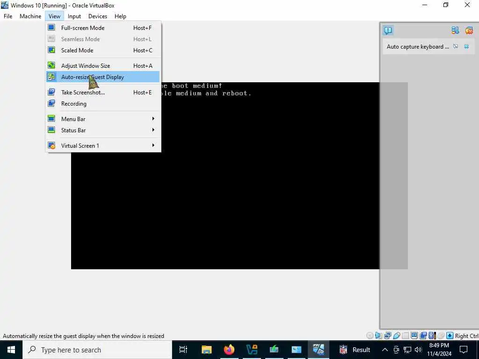Expand the Menu Bar submenu
Screen dimensions: 479x359
103,119
